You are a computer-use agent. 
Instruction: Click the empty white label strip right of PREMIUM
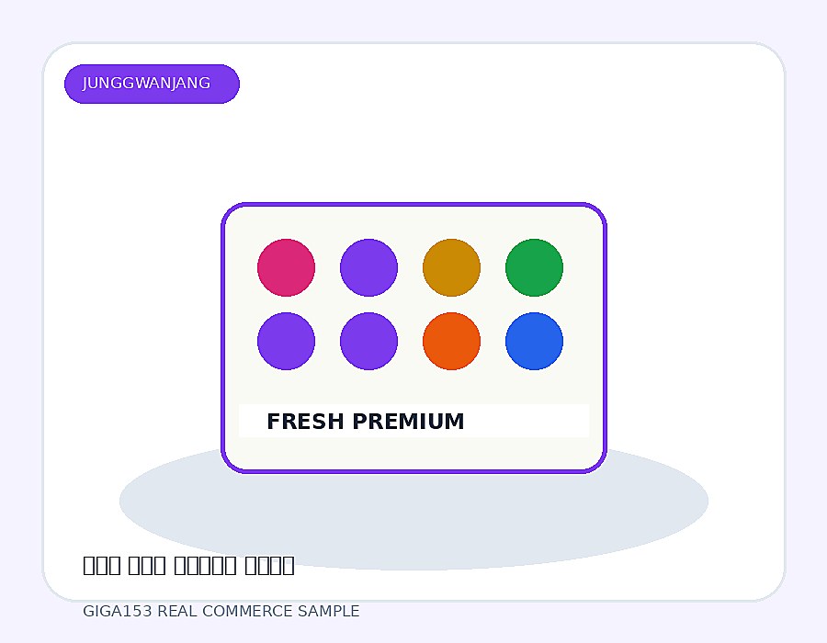pos(527,421)
